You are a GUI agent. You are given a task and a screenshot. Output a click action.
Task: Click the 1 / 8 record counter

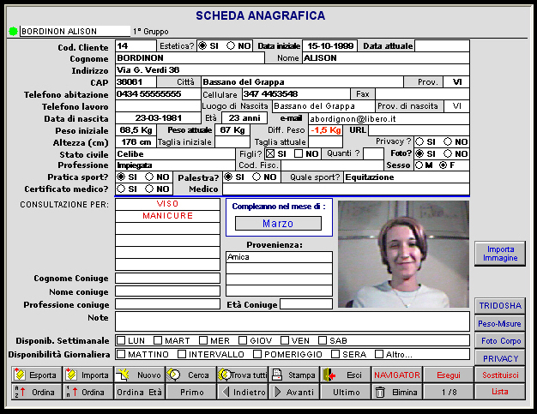coord(449,392)
